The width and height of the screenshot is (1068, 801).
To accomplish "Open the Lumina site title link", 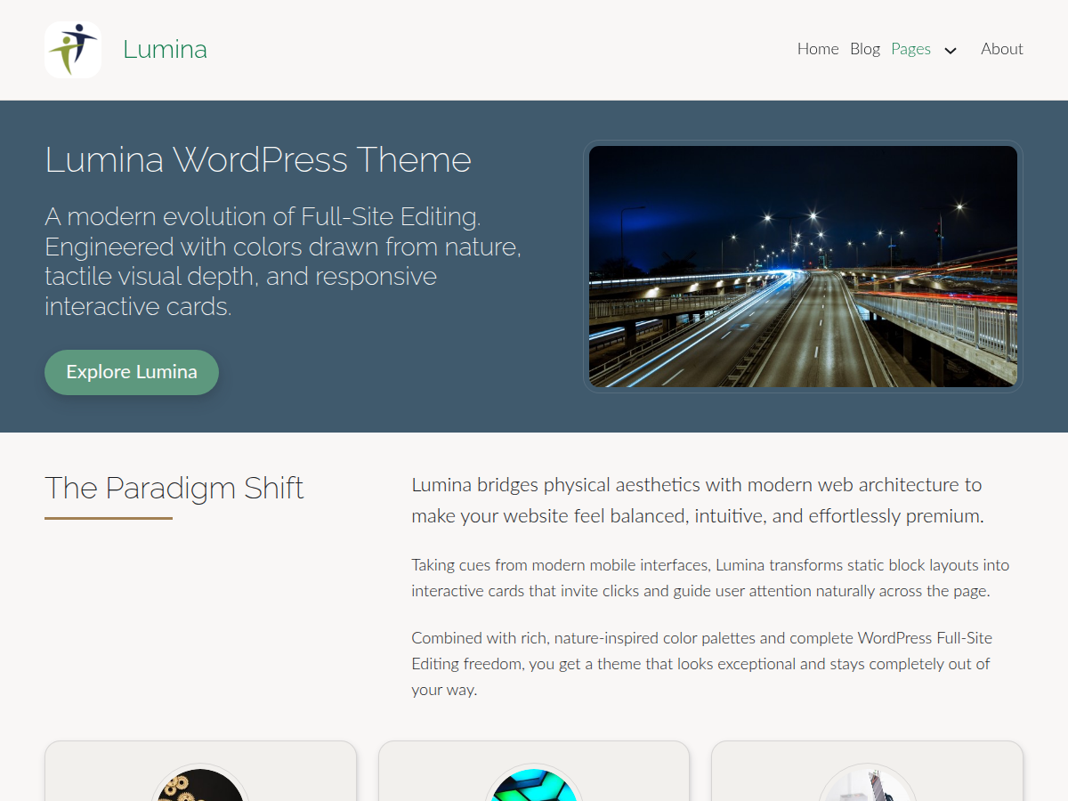I will pos(165,50).
